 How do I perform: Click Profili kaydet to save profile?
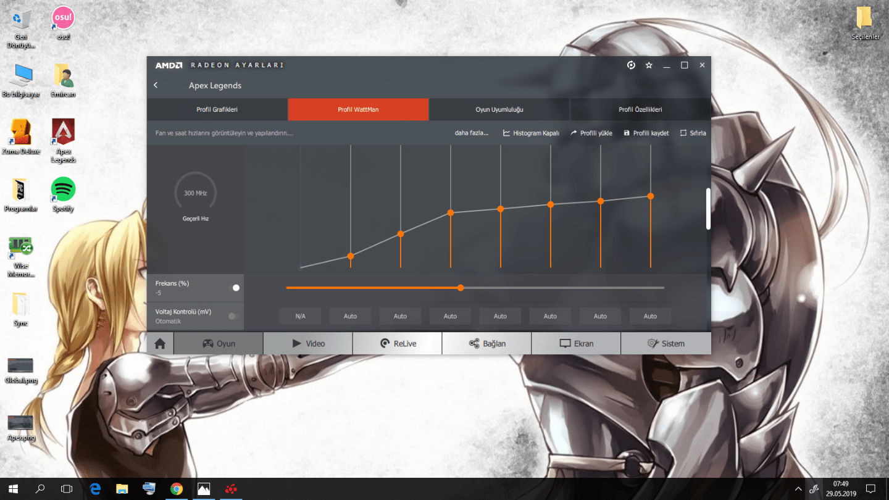pos(646,133)
